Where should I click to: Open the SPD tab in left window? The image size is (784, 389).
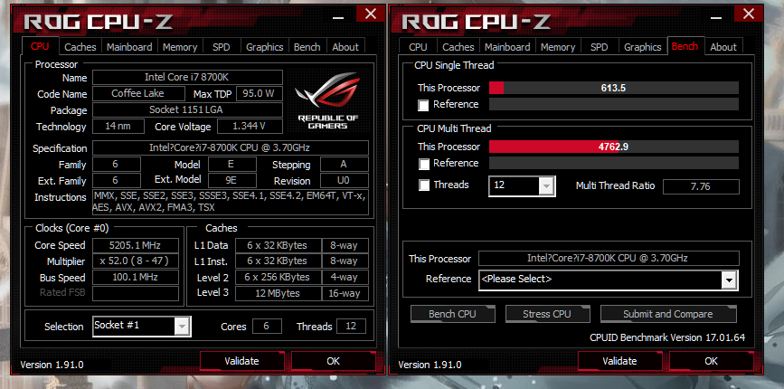[221, 47]
